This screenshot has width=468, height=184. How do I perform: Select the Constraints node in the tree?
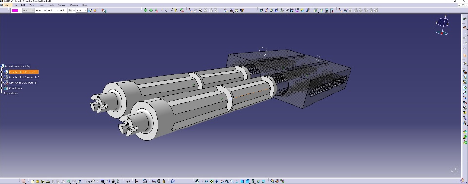click(x=15, y=88)
